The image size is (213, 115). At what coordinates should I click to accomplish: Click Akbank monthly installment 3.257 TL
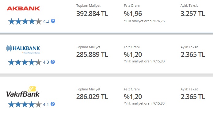[193, 14]
